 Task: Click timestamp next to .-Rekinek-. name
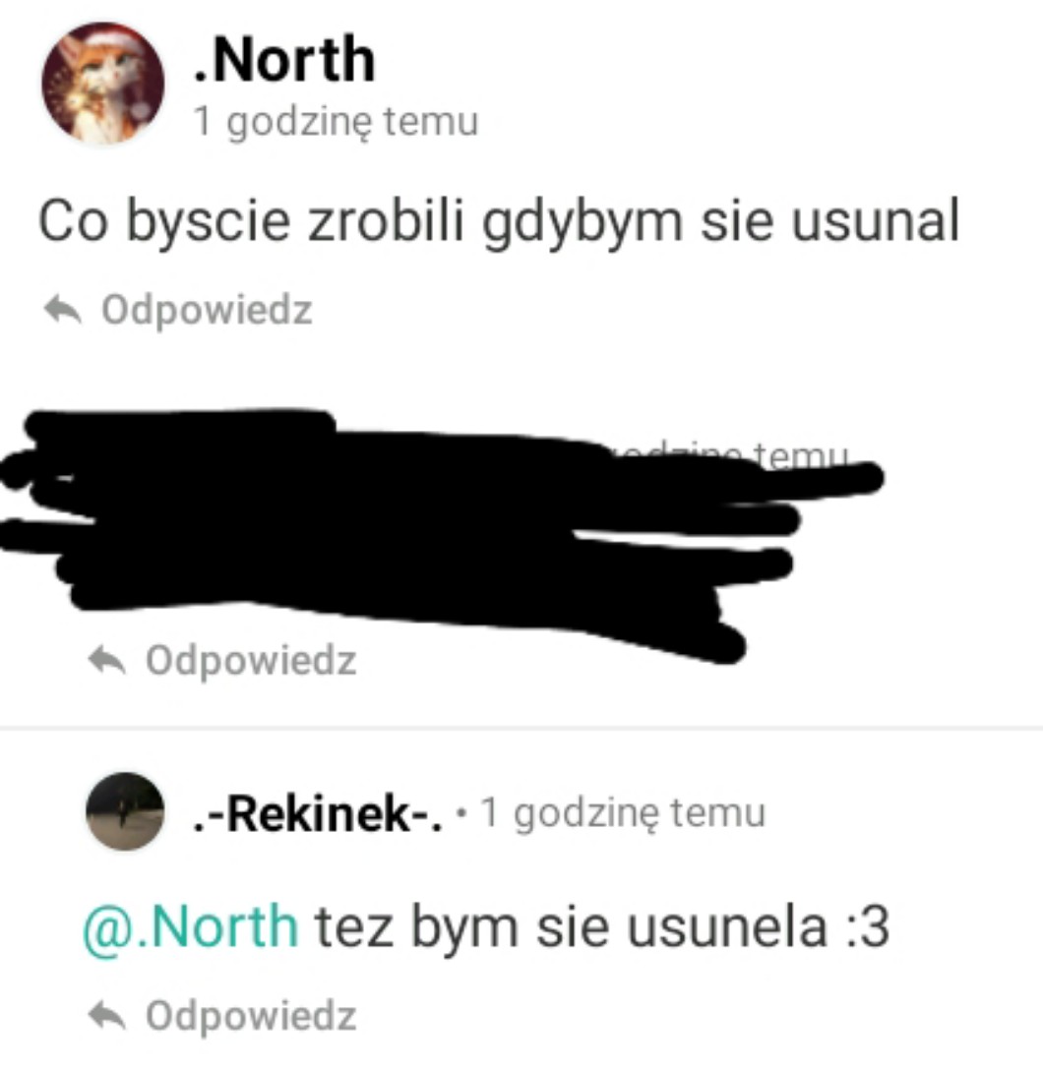(x=623, y=813)
